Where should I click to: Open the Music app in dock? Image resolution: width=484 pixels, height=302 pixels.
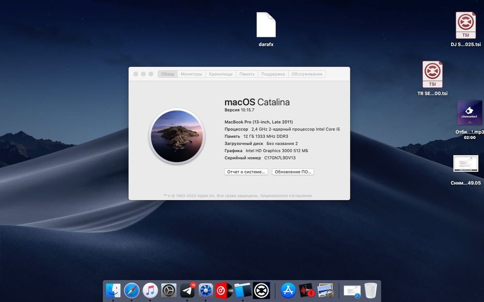pos(150,290)
